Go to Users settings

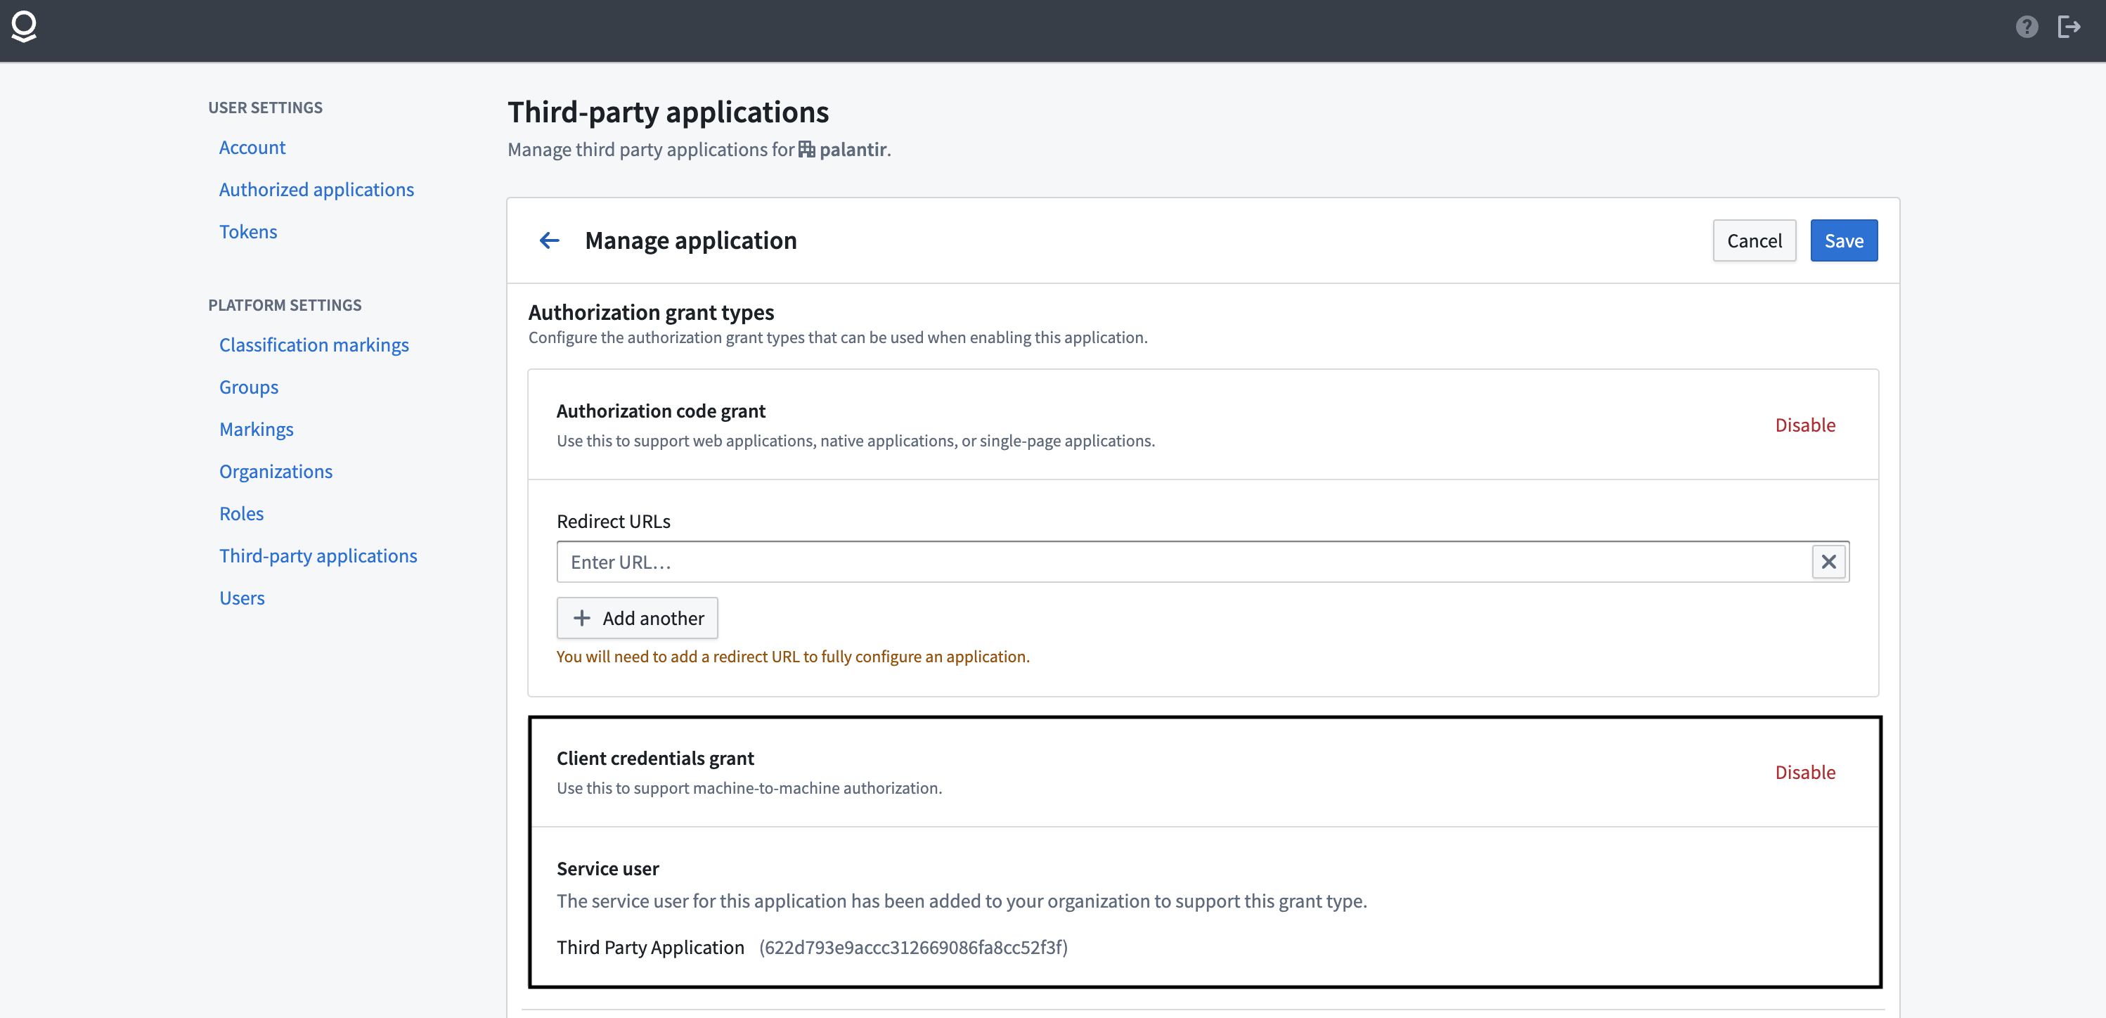point(242,598)
